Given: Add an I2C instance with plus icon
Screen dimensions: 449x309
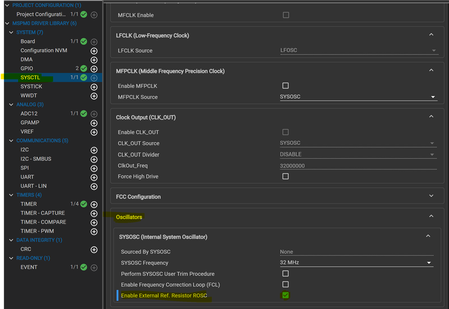Looking at the screenshot, I should click(x=94, y=150).
